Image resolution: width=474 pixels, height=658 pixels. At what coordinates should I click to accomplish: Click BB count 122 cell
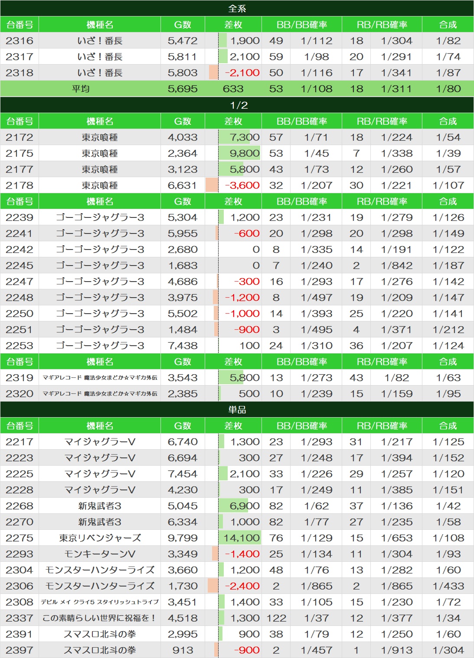point(276,618)
